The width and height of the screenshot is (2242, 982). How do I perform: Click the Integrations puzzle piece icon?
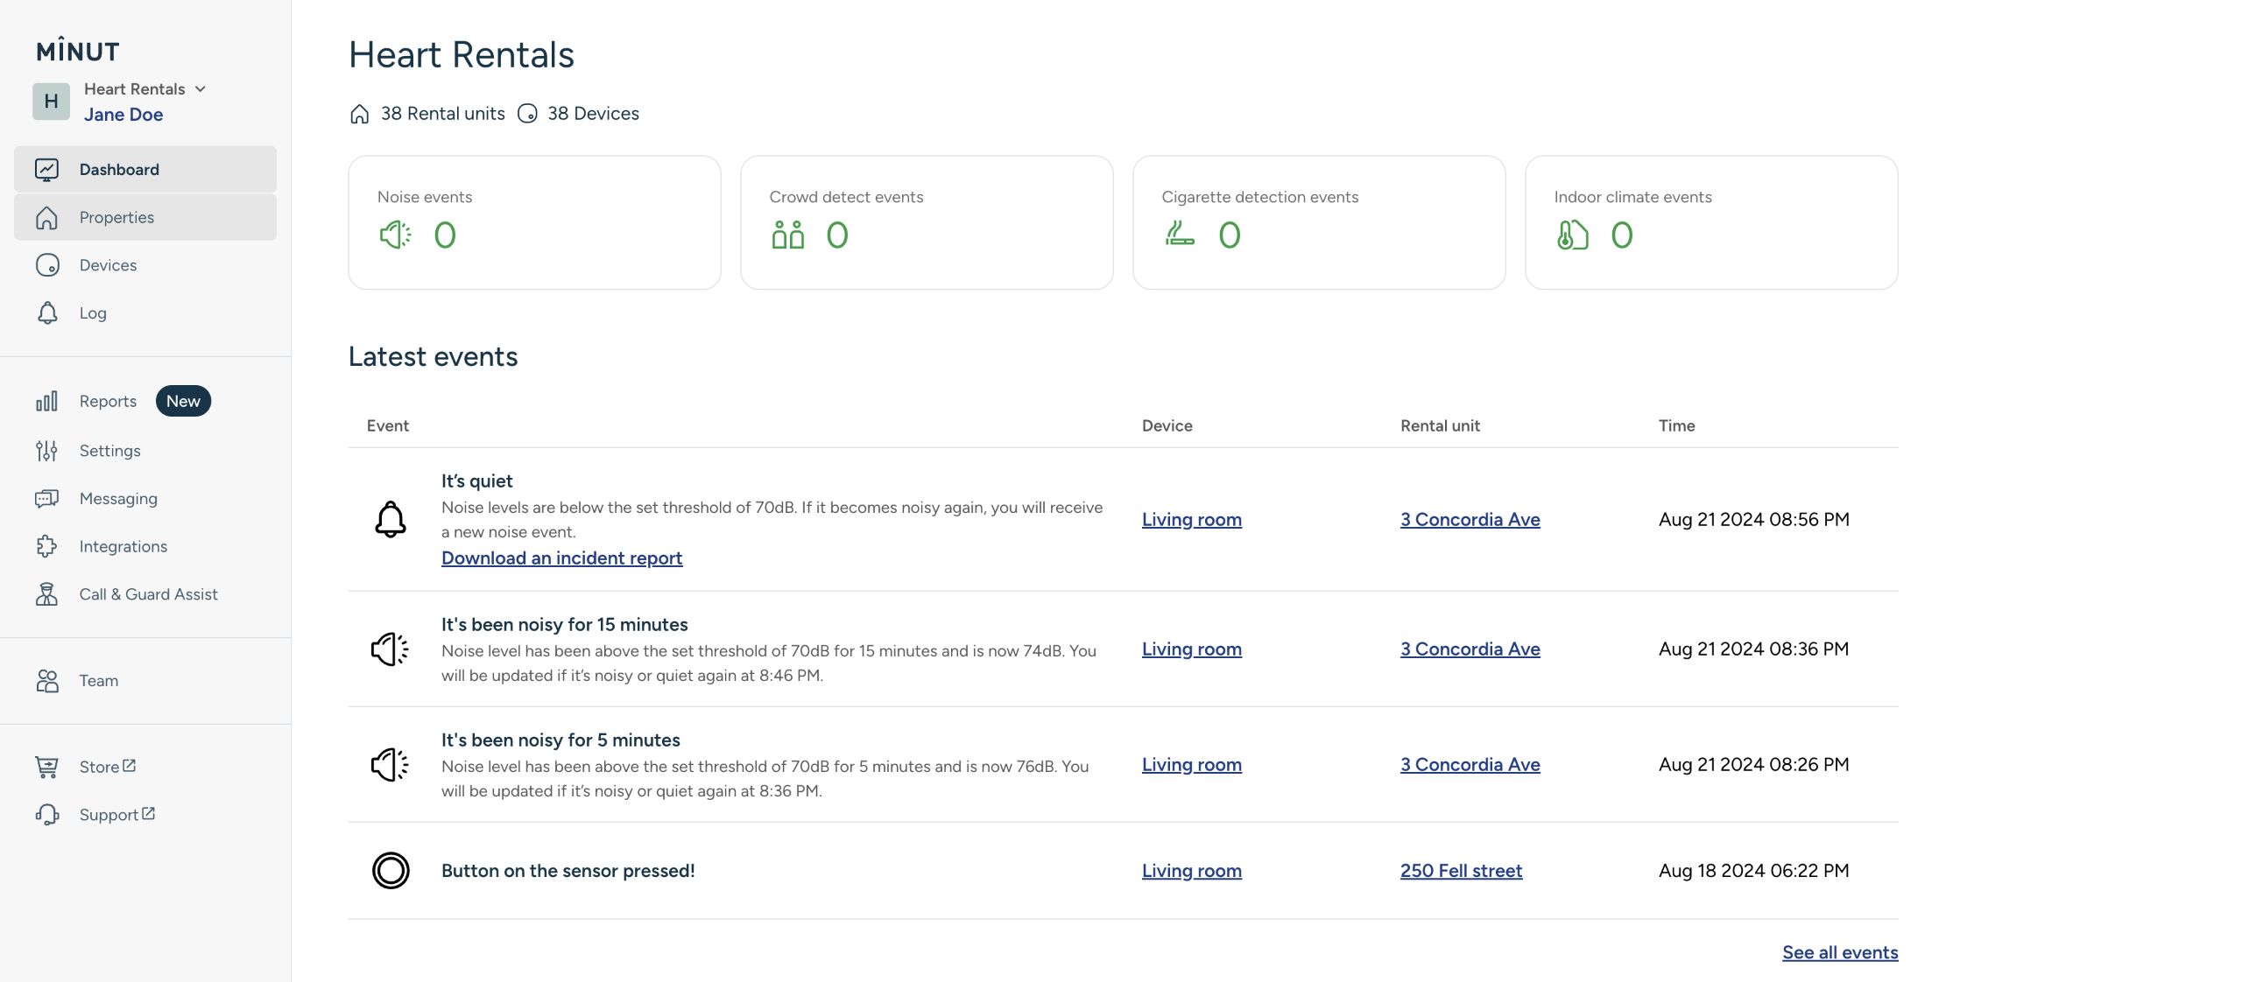coord(46,547)
